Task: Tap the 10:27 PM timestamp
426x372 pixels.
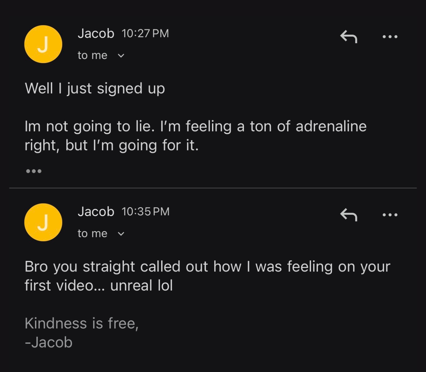Action: [145, 34]
